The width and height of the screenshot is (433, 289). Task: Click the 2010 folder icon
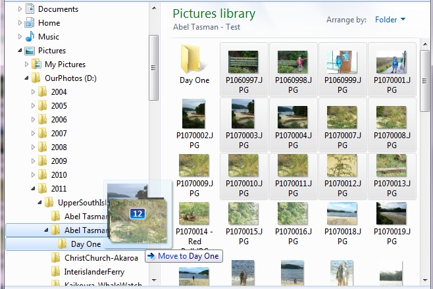42,174
